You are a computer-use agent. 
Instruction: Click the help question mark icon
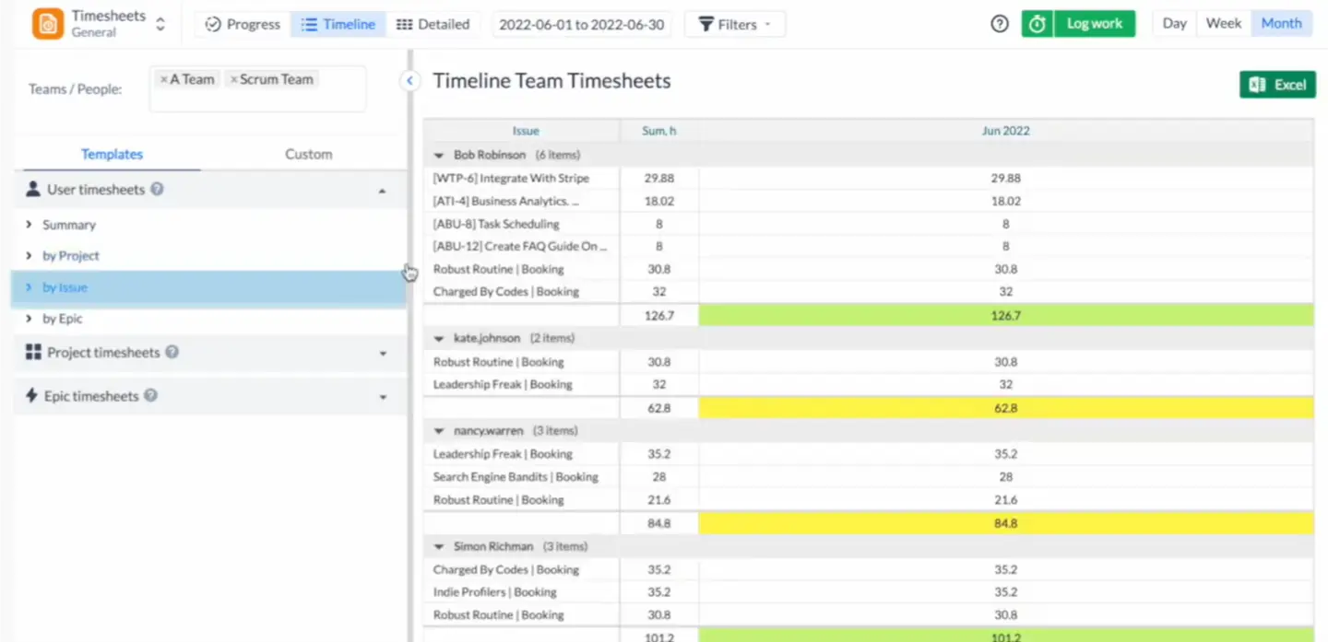(x=999, y=23)
